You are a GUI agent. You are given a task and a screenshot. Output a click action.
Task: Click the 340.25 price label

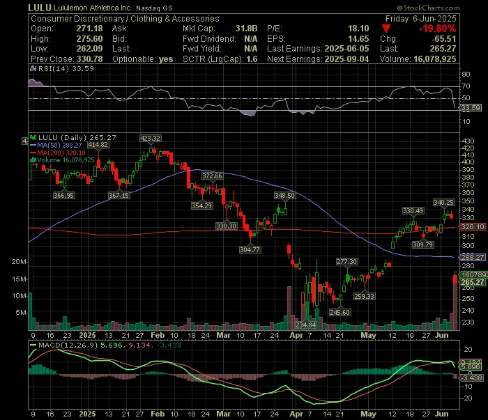click(x=443, y=203)
